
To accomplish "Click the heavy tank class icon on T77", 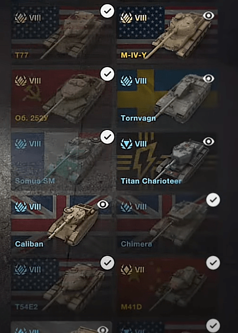I will pos(21,18).
